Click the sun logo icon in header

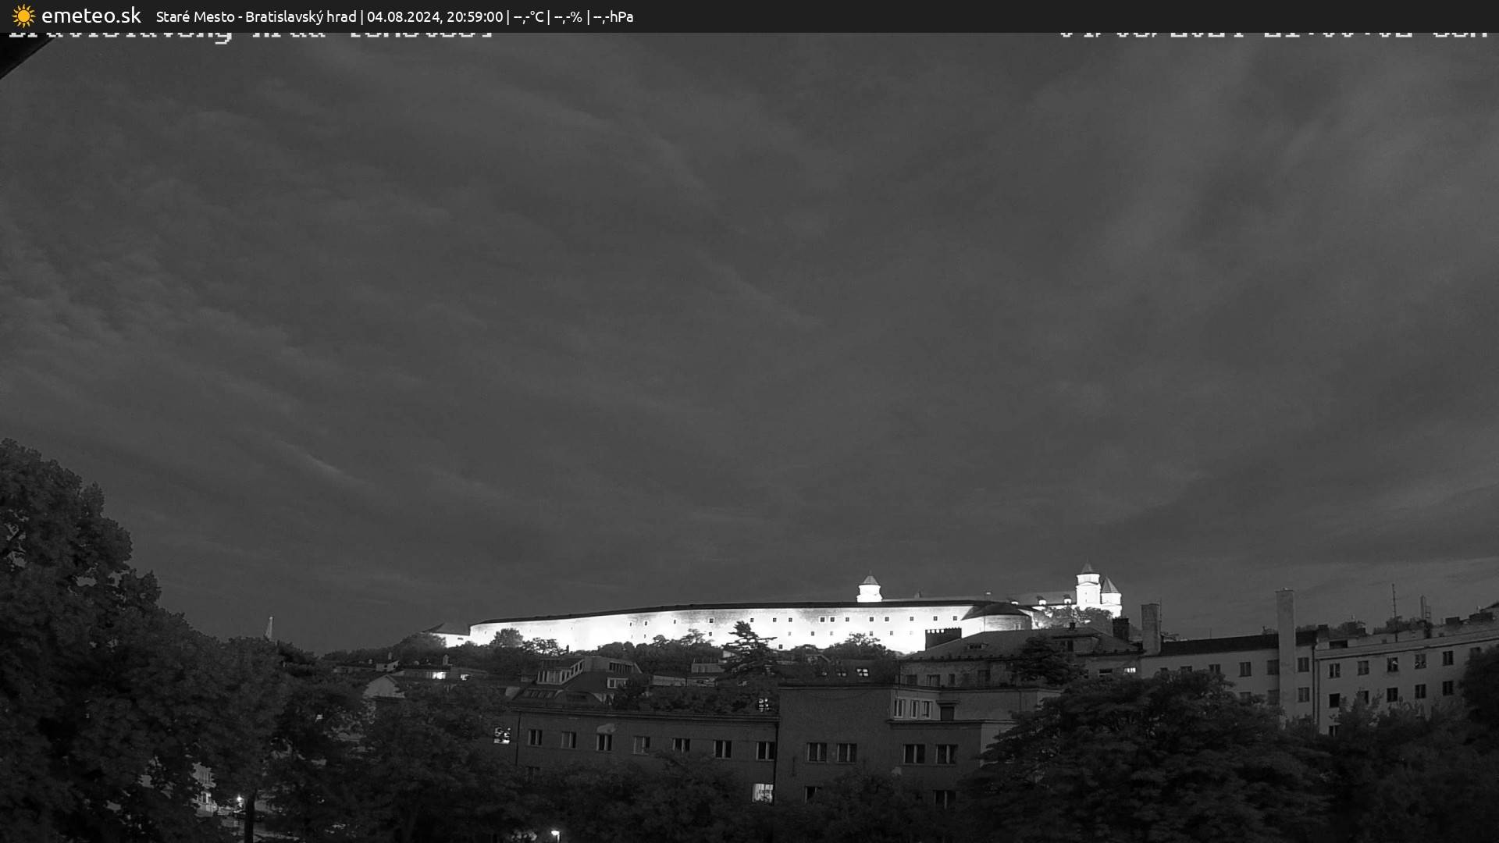23,16
